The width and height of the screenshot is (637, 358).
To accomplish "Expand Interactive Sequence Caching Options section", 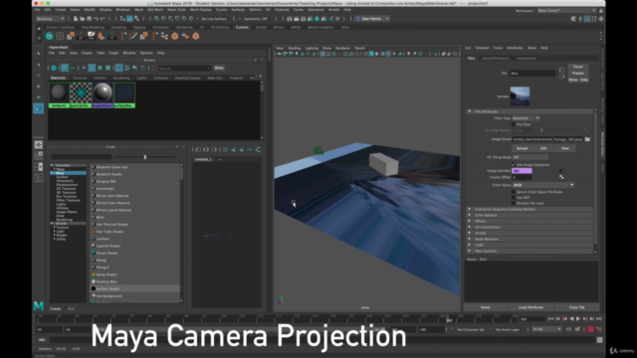I will (x=470, y=210).
